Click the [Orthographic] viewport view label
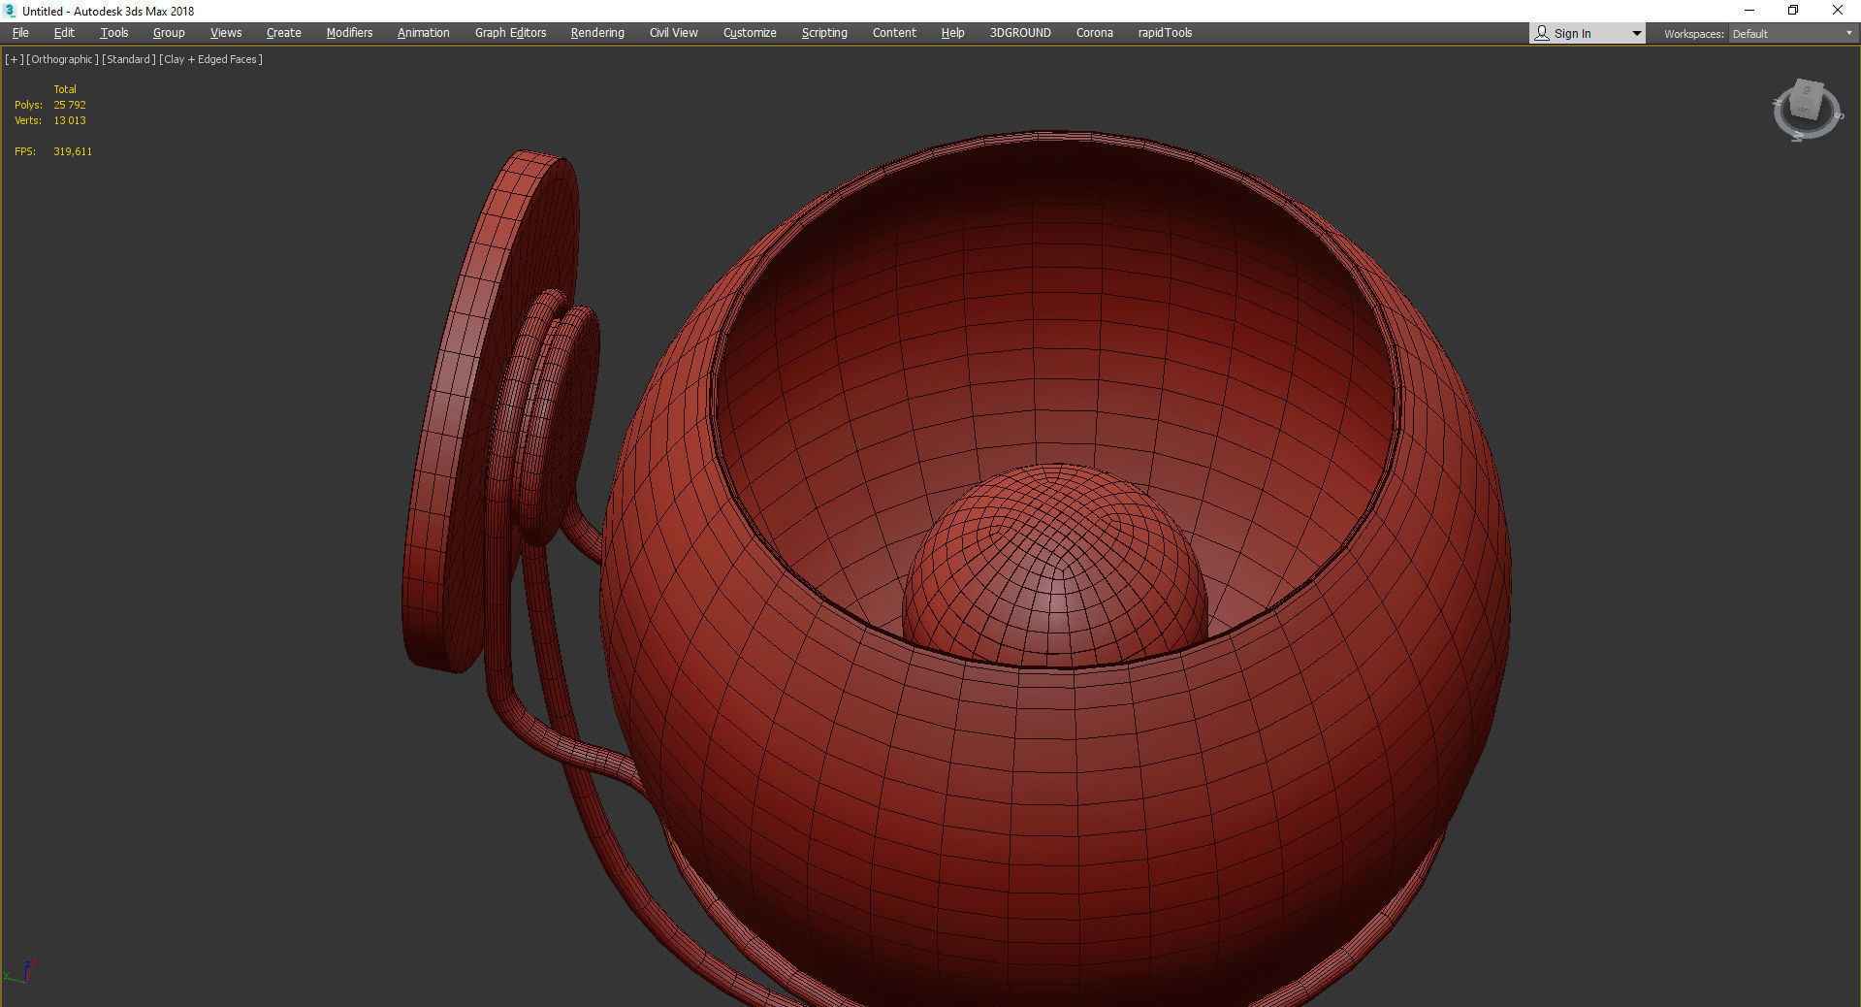Viewport: 1861px width, 1007px height. [x=62, y=59]
